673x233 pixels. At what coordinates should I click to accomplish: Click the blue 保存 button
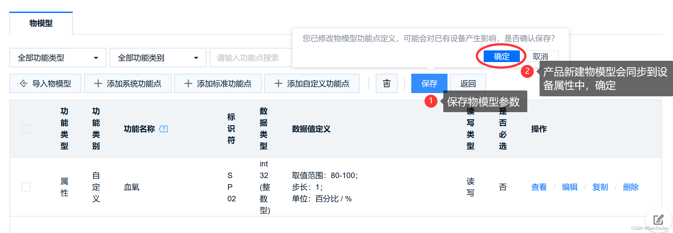(x=429, y=83)
